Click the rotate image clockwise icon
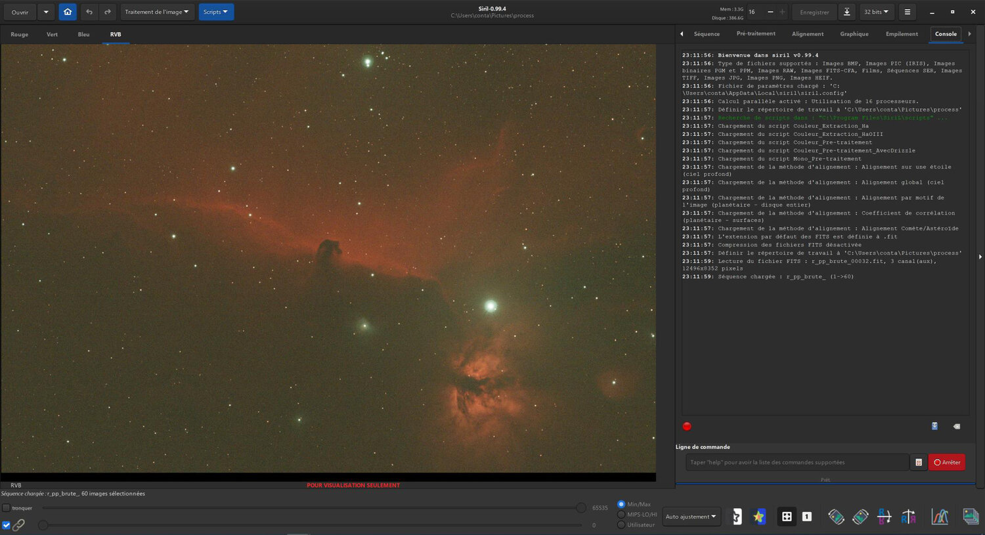Screen dimensions: 985x535 [x=860, y=517]
